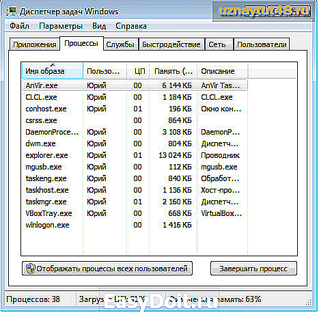Sort by Описание column header

tap(223, 71)
